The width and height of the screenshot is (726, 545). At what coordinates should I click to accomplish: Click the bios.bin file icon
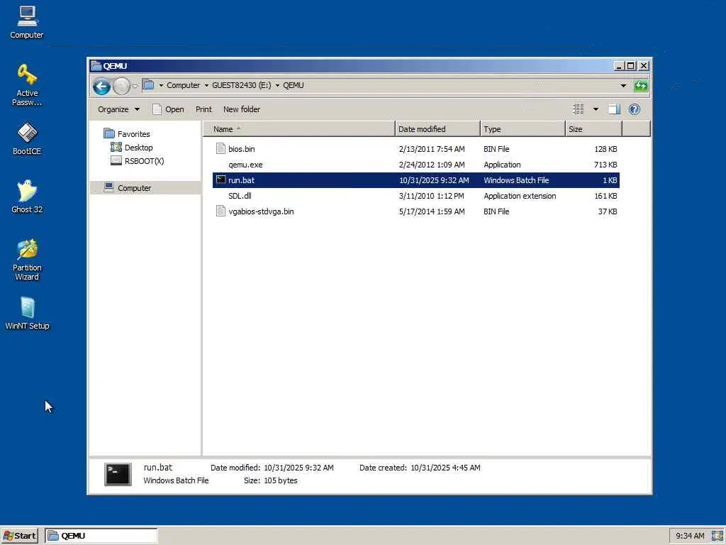coord(221,149)
